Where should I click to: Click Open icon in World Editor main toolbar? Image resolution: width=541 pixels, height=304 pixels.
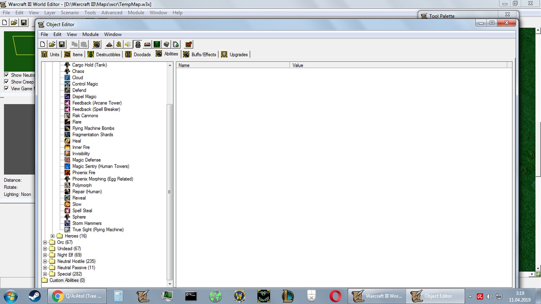14,22
